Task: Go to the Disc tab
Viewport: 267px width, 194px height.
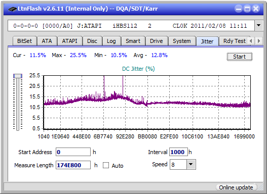Action: [x=92, y=41]
